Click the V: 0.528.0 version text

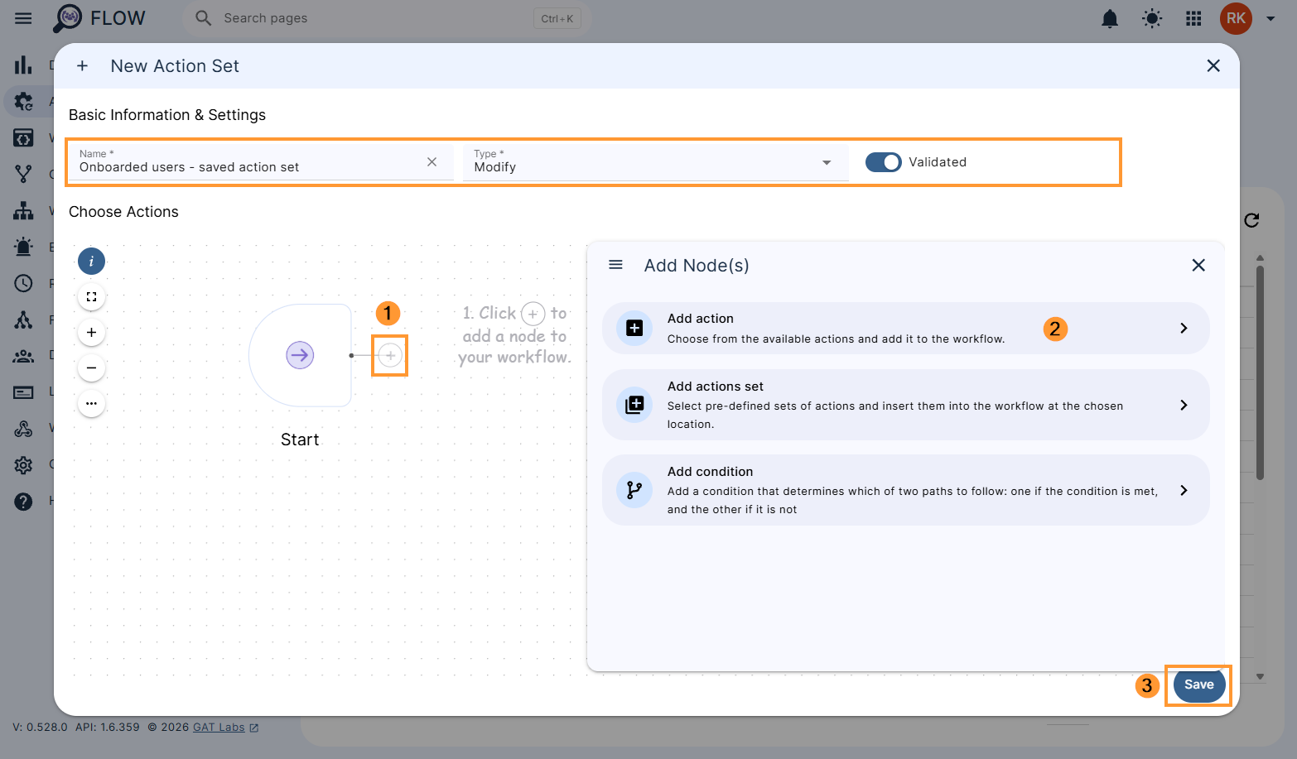[x=40, y=728]
